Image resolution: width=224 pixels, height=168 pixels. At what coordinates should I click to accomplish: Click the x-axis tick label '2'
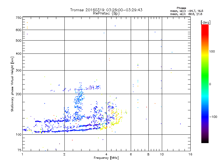64,154
